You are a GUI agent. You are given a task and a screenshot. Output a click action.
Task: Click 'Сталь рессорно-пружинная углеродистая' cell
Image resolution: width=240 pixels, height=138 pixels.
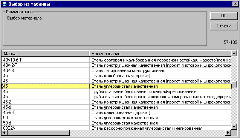(x=160, y=128)
